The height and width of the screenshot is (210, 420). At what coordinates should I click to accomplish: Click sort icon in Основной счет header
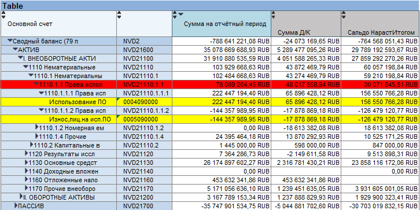(3, 14)
